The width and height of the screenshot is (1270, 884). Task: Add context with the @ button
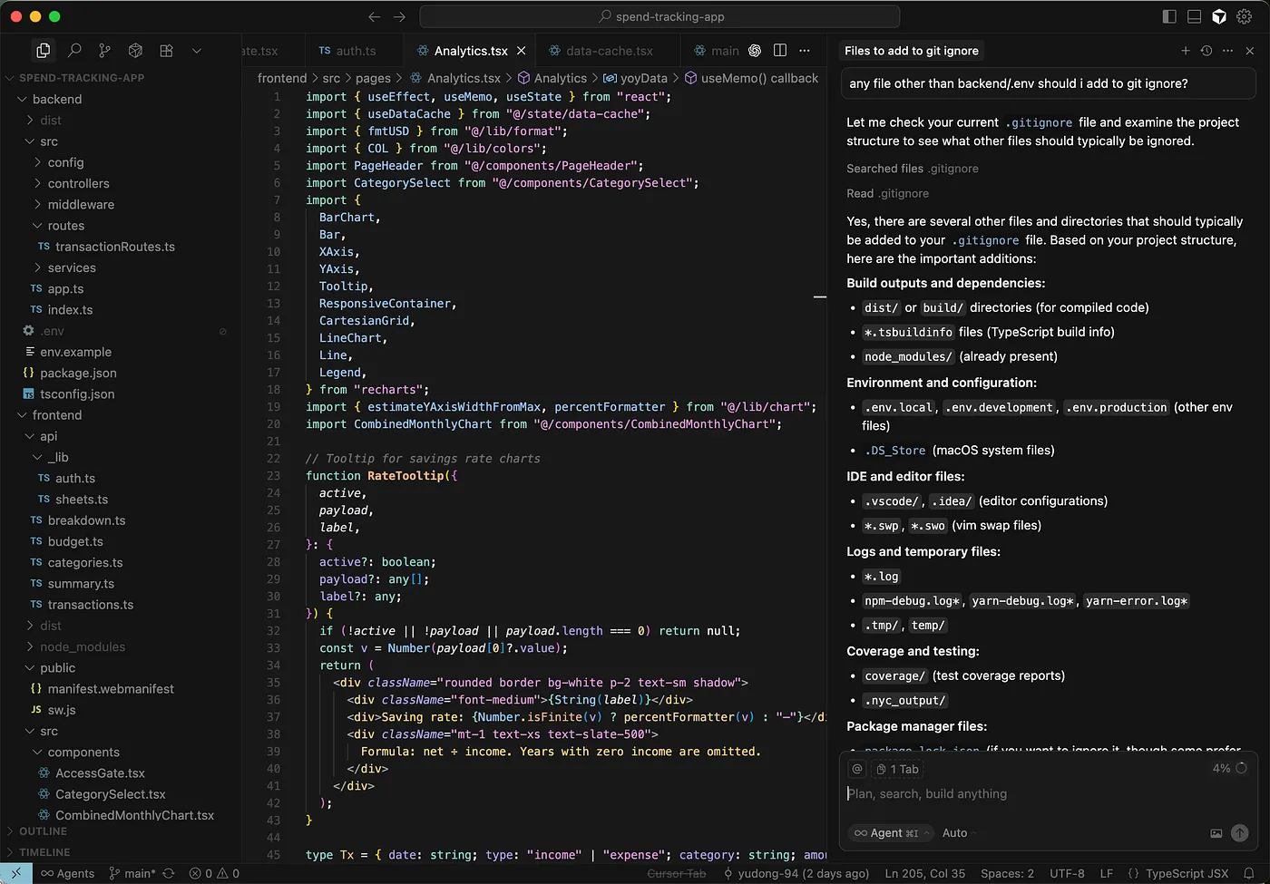(x=856, y=769)
